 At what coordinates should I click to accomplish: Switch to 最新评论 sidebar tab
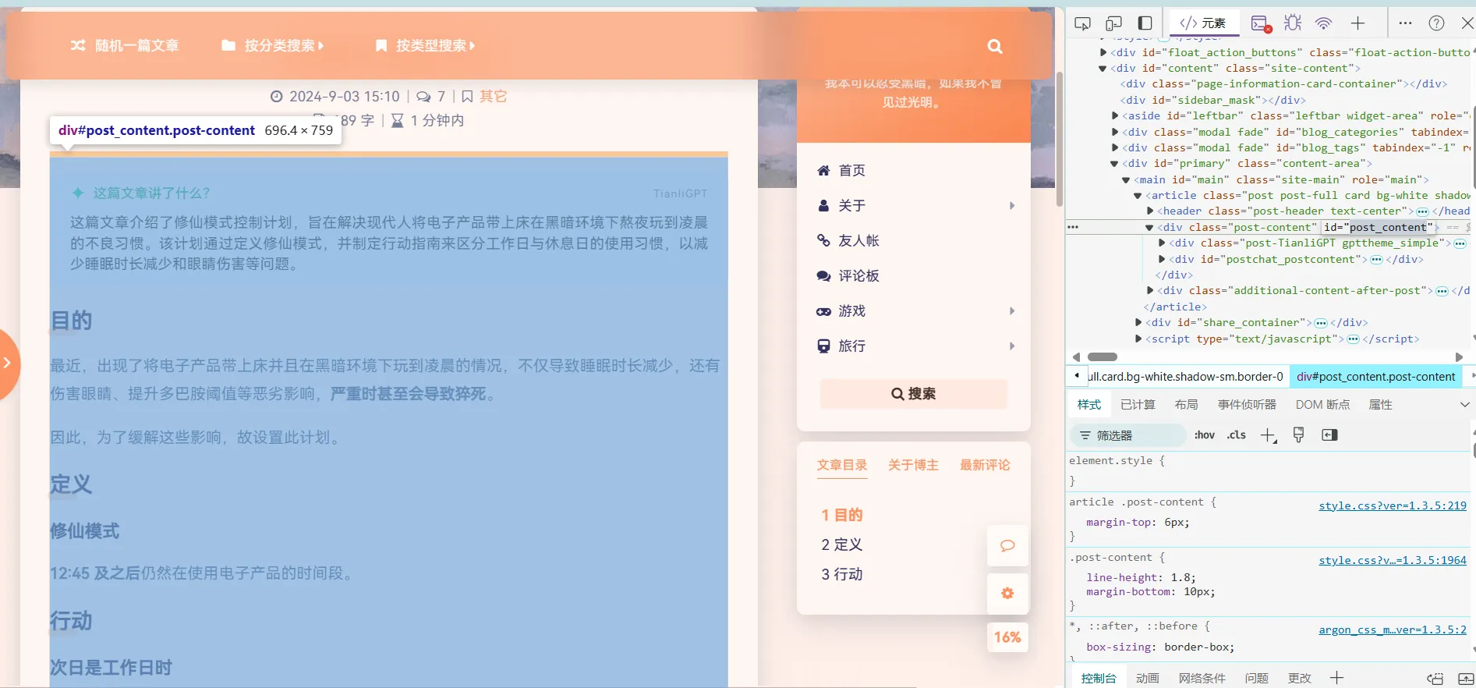click(x=985, y=465)
